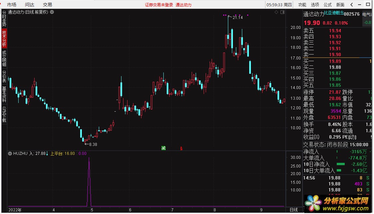
Task: Select 买三 bid price 19.87
Action: point(335,73)
